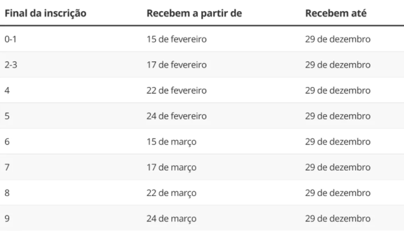Click the "17 de março" date cell
This screenshot has height=235, width=404.
coord(171,168)
